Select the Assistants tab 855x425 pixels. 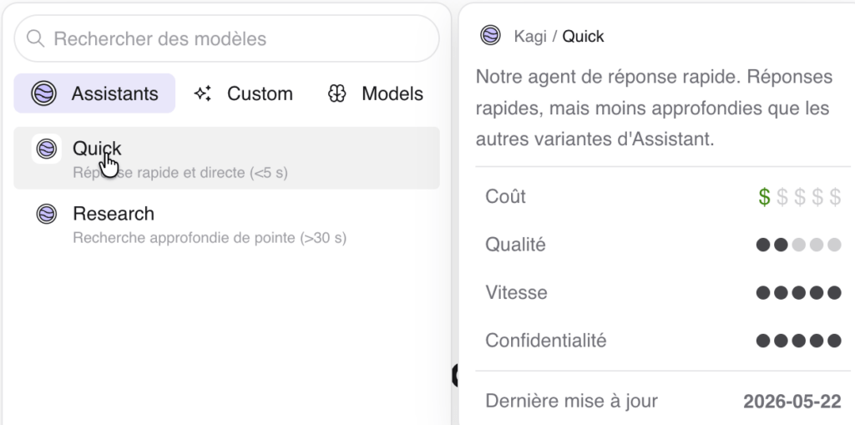(94, 94)
